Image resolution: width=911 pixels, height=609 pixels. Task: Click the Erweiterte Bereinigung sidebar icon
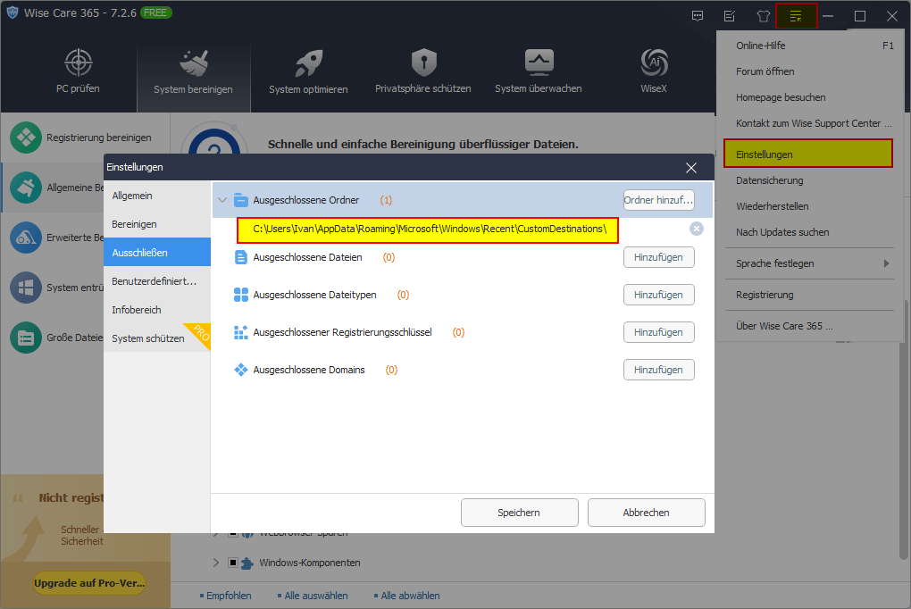[26, 238]
